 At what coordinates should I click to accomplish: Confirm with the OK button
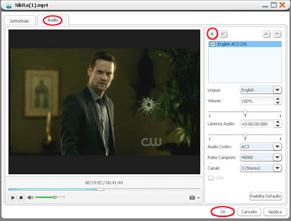(223, 212)
